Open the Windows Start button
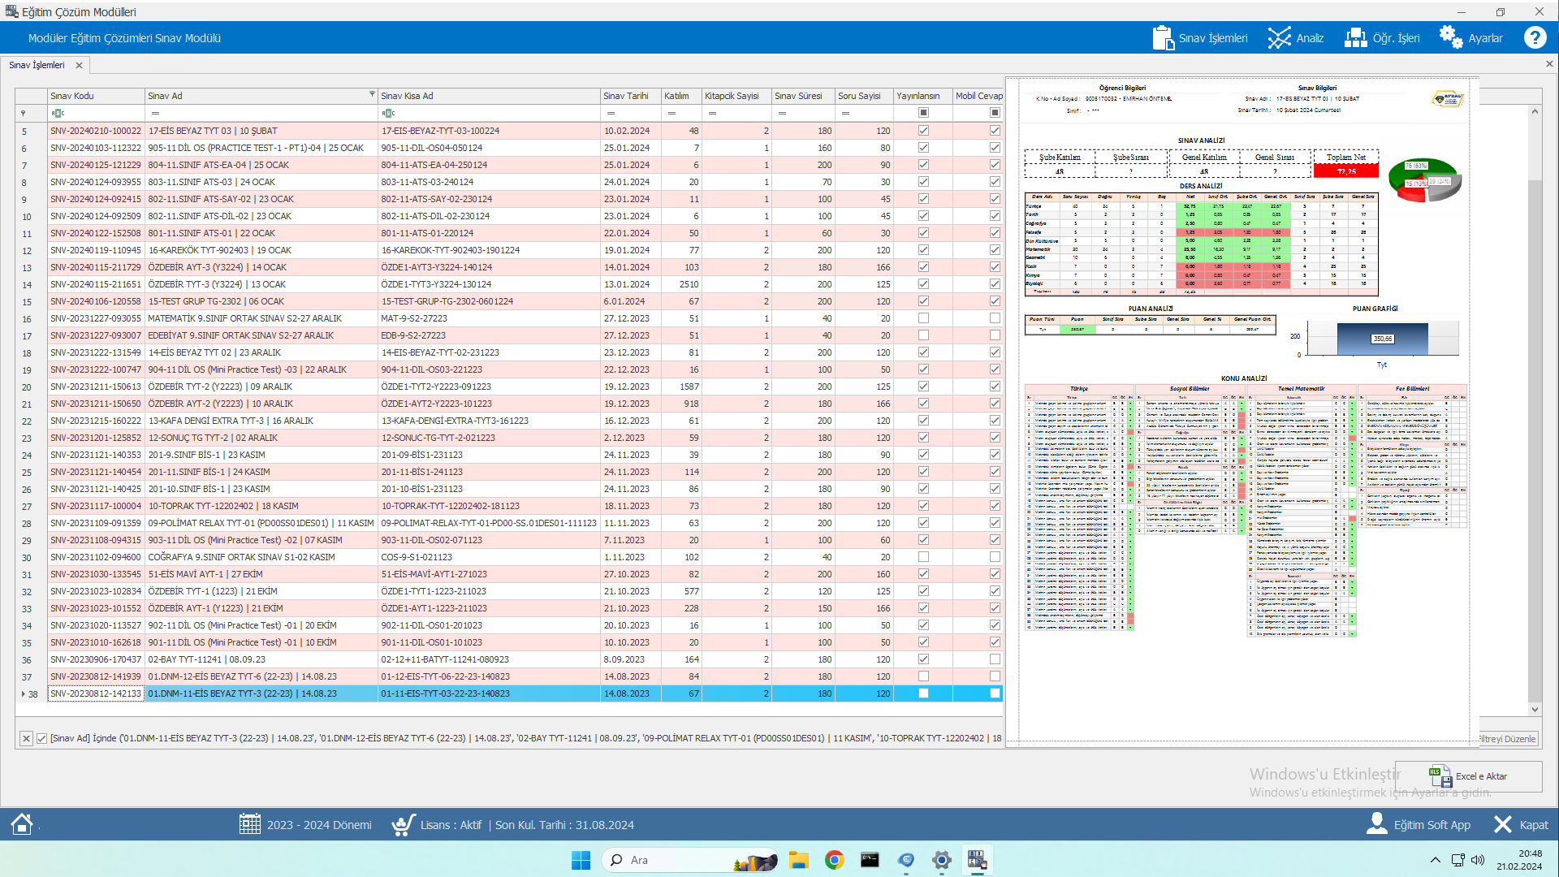Viewport: 1559px width, 877px height. click(581, 860)
